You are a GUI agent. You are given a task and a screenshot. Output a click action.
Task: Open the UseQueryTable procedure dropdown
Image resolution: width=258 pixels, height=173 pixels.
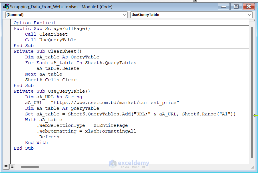pyautogui.click(x=250, y=15)
